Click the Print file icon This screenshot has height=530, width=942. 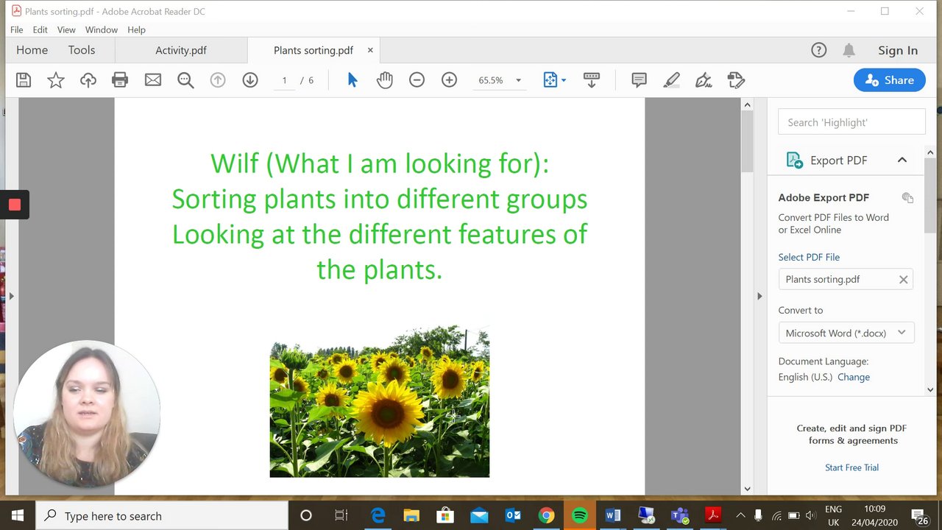120,80
